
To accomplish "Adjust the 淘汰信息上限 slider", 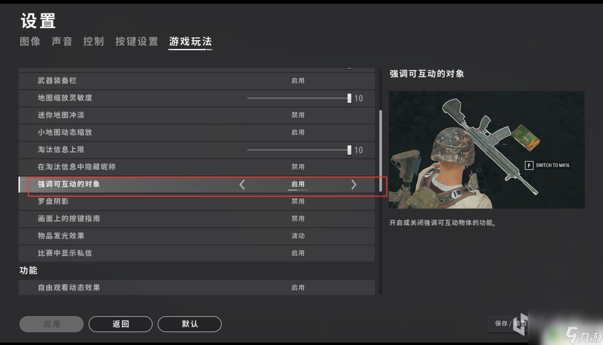I will [299, 150].
